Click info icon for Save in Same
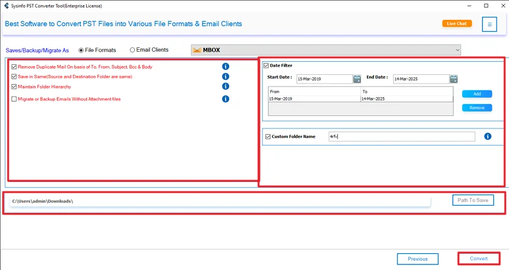 [225, 77]
